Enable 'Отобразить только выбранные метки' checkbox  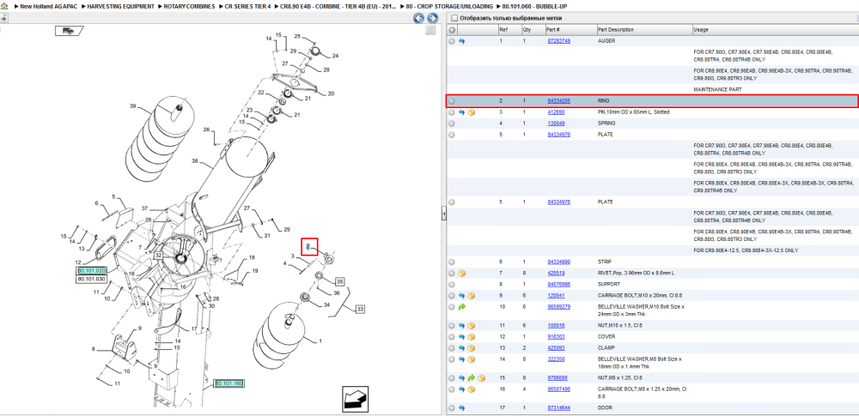point(454,18)
